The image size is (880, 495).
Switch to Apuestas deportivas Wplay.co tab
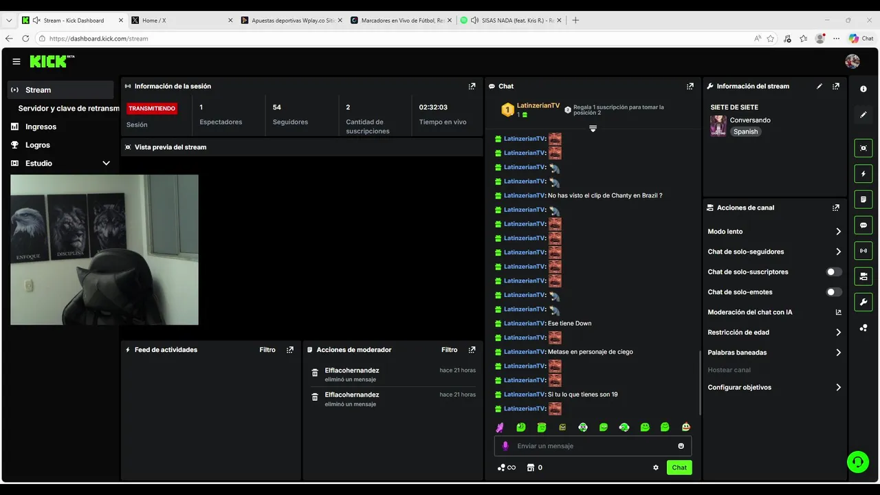click(291, 21)
